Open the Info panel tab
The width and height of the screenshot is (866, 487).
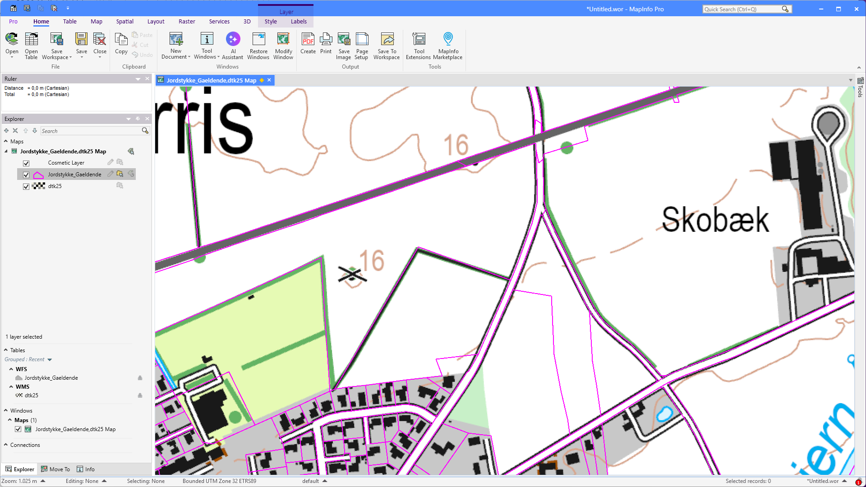pyautogui.click(x=86, y=469)
